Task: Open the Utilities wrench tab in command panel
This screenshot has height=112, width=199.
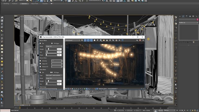Action: (x=197, y=17)
